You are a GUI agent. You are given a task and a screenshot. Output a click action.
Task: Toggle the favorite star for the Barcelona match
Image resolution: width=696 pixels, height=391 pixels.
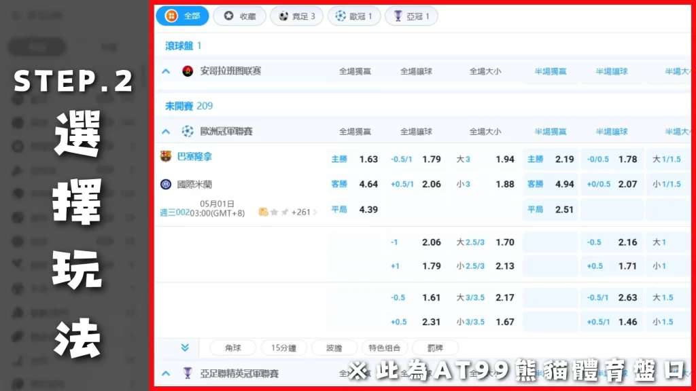[274, 212]
